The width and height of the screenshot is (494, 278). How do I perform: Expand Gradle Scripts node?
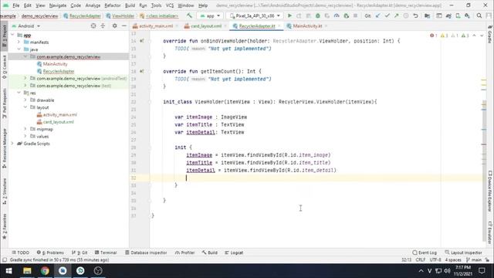pyautogui.click(x=12, y=144)
